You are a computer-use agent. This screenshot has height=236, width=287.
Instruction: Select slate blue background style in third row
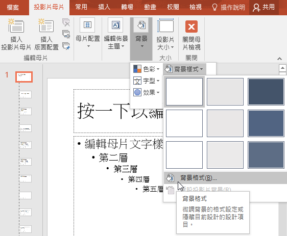pyautogui.click(x=266, y=155)
